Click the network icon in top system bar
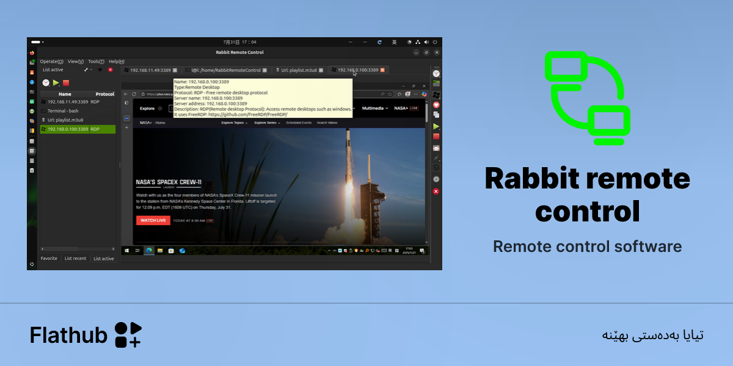This screenshot has height=366, width=733. coord(417,42)
